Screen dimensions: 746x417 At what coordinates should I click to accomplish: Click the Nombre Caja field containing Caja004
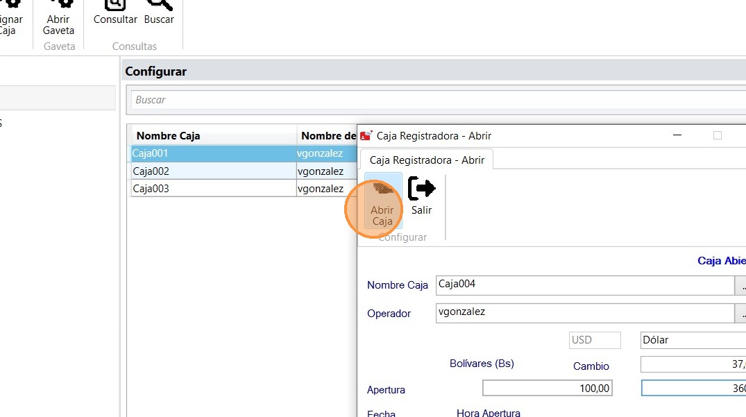585,285
